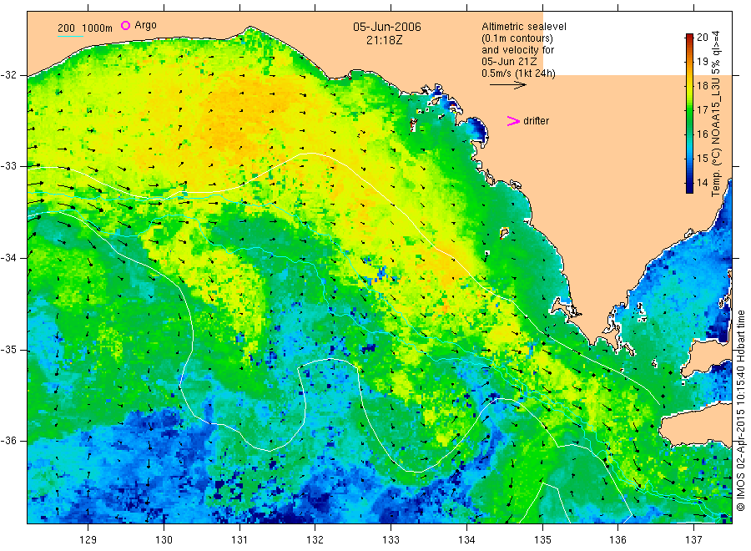This screenshot has height=551, width=751.
Task: Click the 'Altimetric sealevel' caption text
Action: [x=524, y=27]
